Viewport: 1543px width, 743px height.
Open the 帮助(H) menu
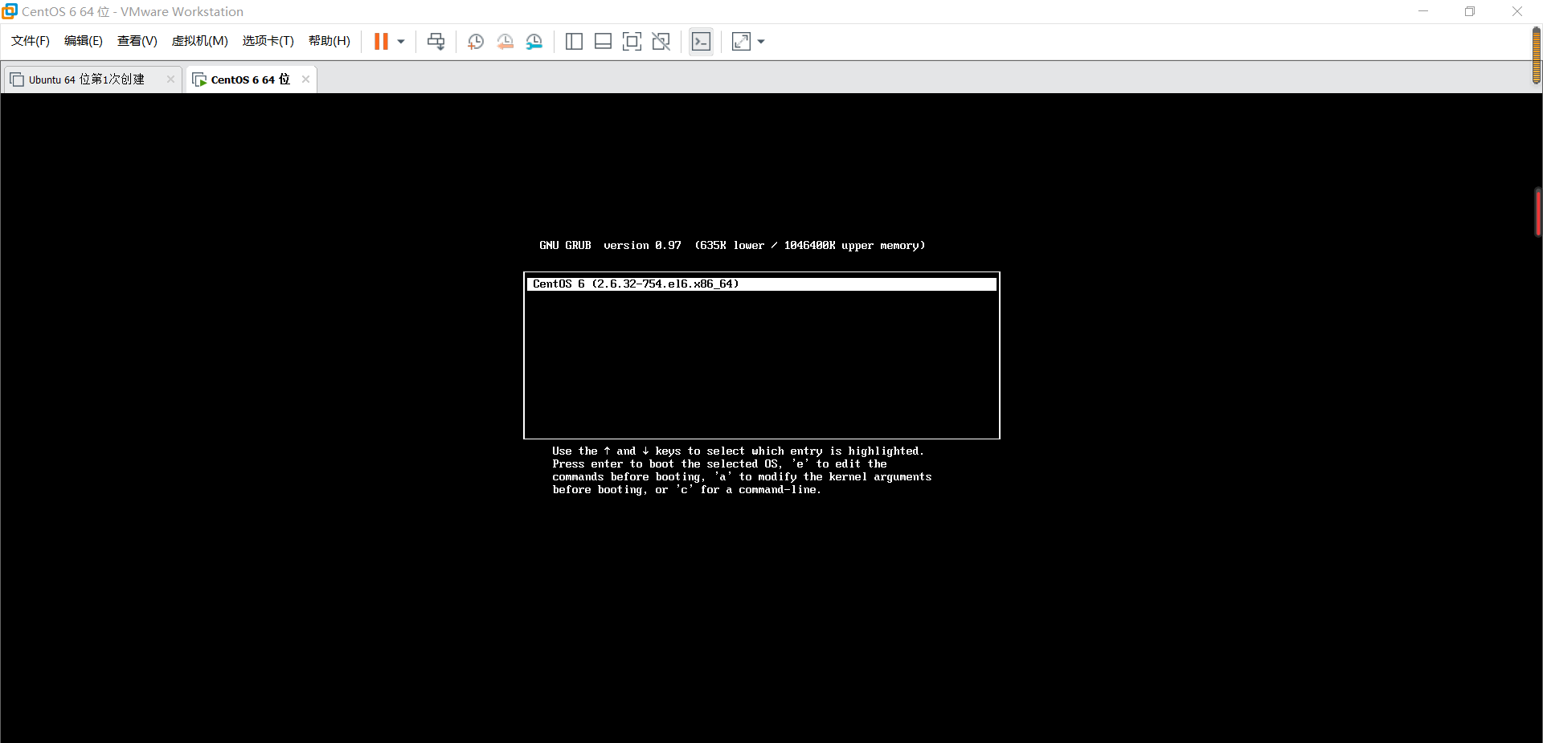(x=329, y=41)
